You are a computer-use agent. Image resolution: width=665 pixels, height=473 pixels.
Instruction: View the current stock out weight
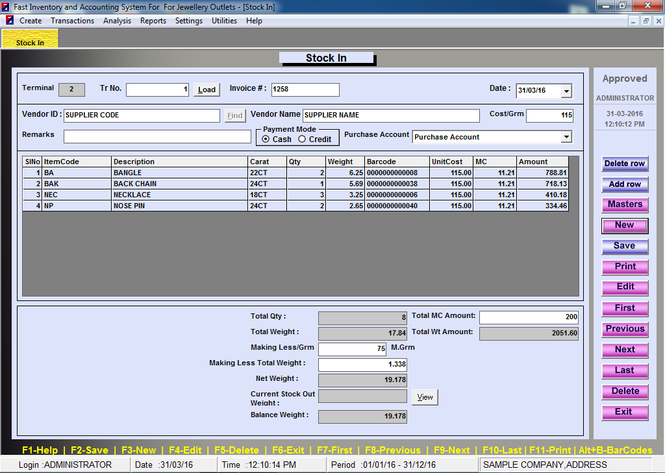[425, 397]
